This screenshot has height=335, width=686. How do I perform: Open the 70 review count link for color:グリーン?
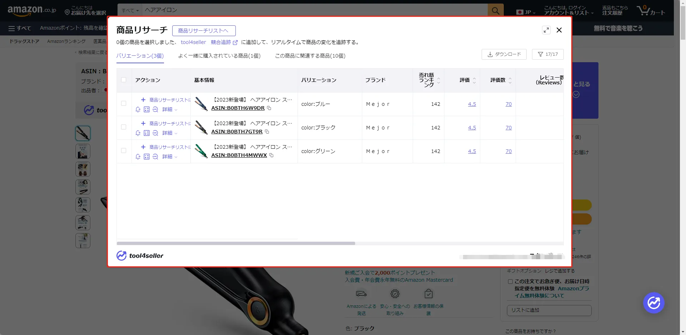508,151
